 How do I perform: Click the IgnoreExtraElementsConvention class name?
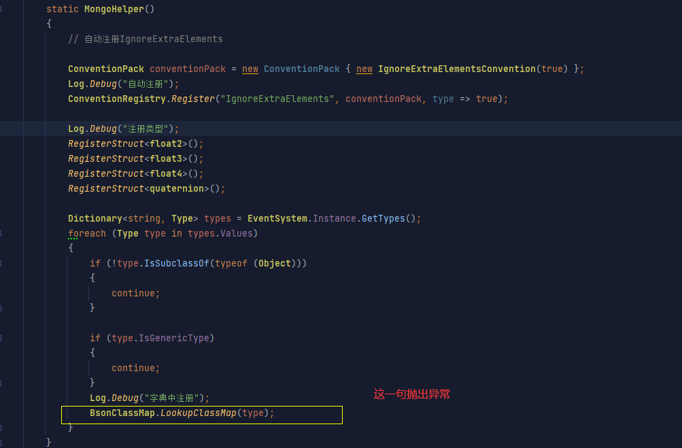point(456,69)
